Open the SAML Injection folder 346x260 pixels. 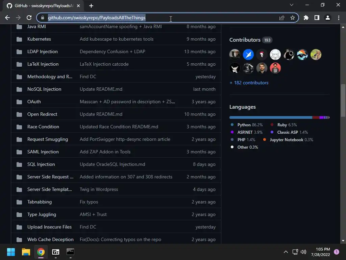[x=43, y=152]
